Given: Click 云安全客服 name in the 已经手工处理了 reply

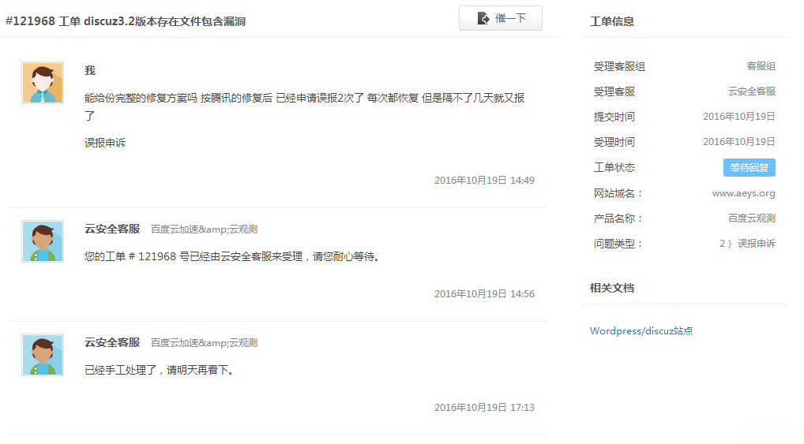Looking at the screenshot, I should pos(112,342).
